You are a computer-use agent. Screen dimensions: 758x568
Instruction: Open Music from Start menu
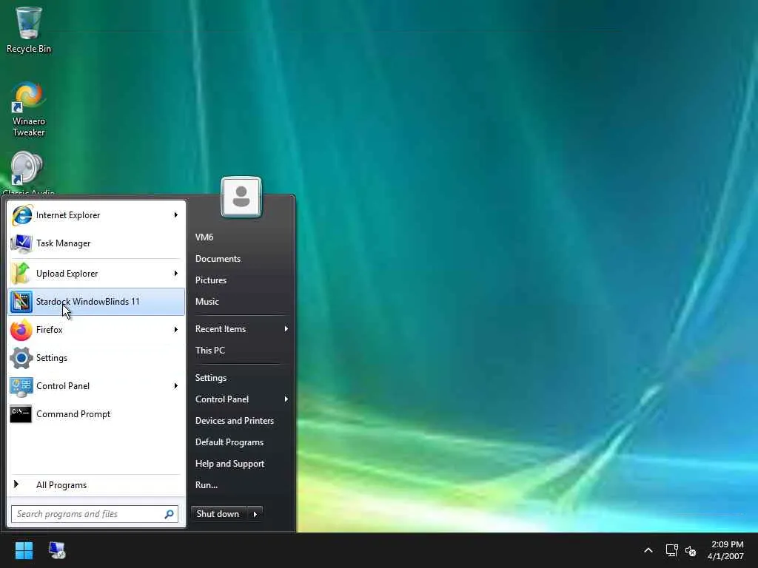(x=207, y=302)
